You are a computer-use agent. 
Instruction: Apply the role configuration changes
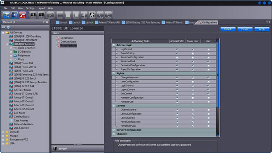tap(262, 29)
